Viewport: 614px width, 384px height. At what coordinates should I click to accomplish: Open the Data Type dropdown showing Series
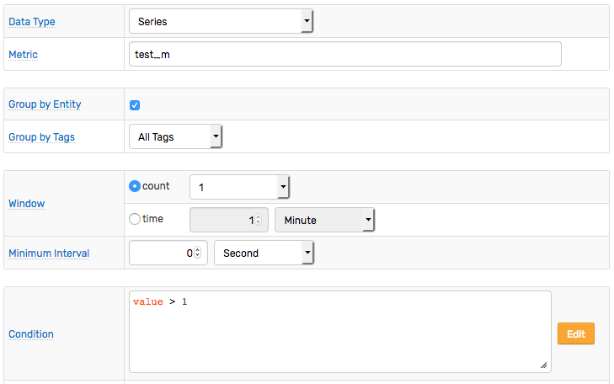pos(221,21)
